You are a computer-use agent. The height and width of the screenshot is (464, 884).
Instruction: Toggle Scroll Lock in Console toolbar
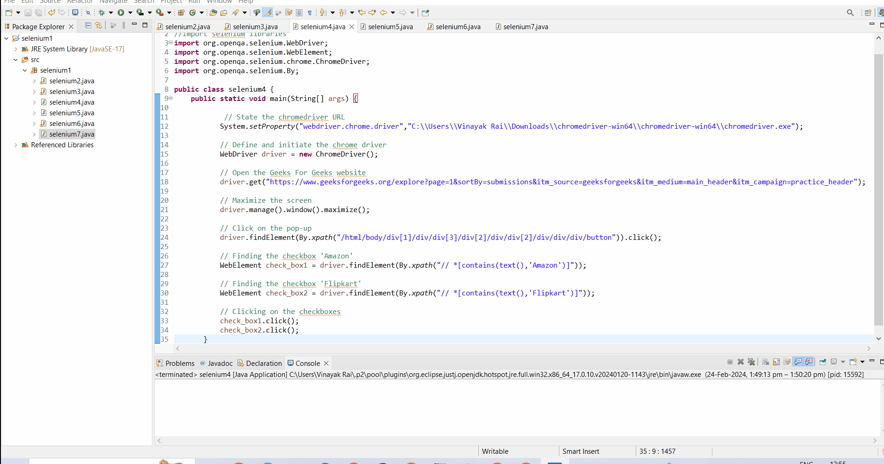tap(776, 362)
